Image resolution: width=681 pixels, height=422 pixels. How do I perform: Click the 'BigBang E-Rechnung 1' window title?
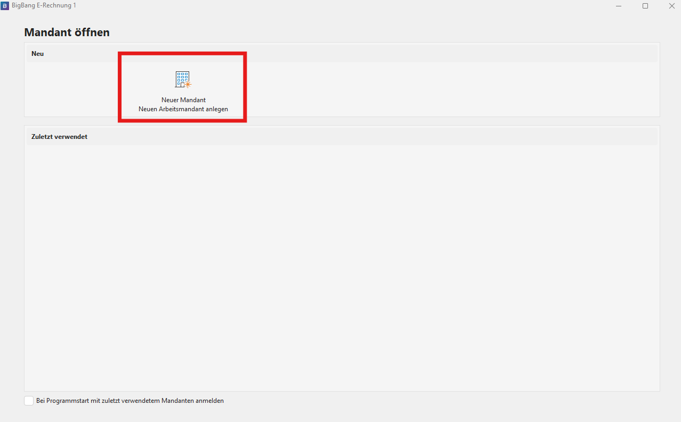(x=44, y=5)
